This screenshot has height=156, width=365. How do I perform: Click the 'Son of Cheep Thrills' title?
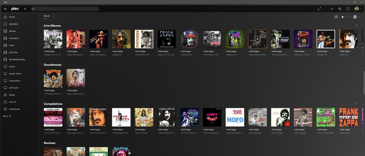click(325, 133)
